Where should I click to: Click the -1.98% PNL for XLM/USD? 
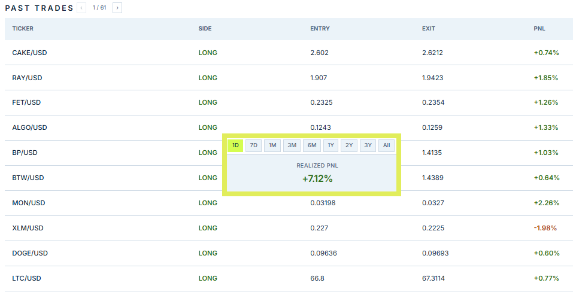tap(545, 228)
